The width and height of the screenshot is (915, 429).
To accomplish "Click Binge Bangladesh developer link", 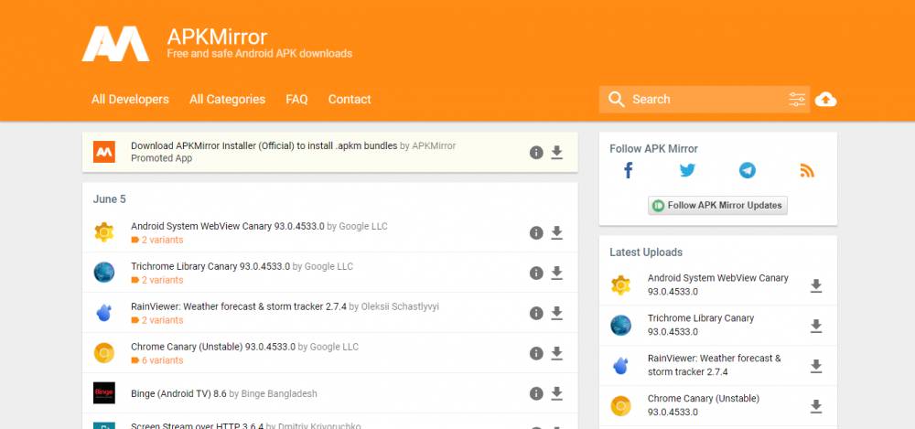I will (x=279, y=394).
